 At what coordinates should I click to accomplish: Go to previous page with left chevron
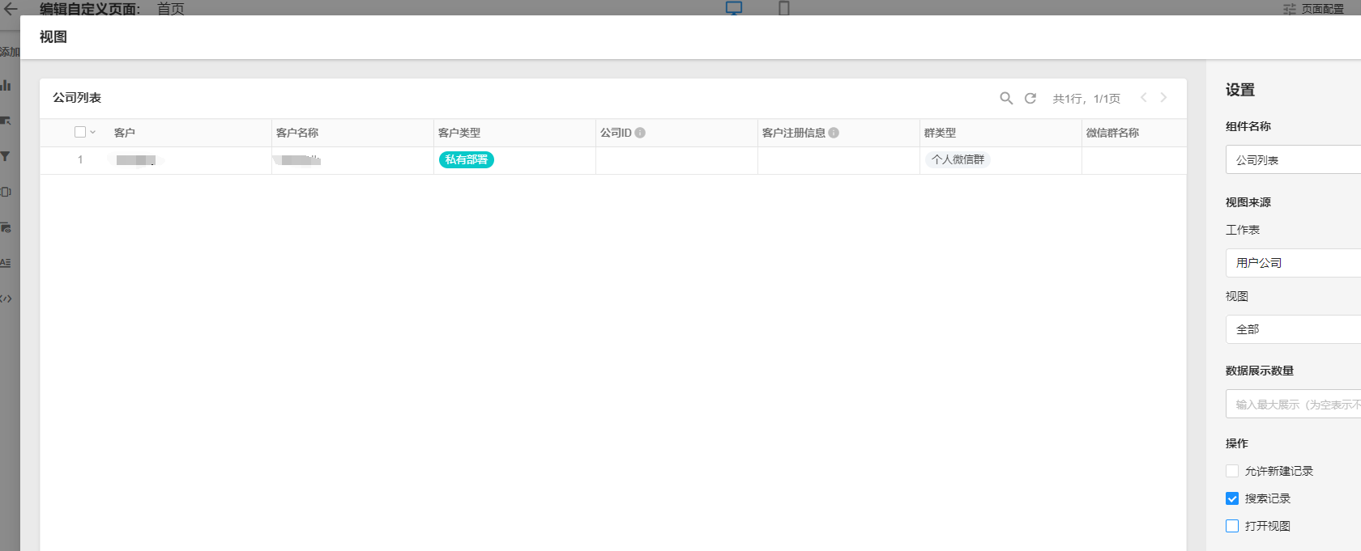1144,97
